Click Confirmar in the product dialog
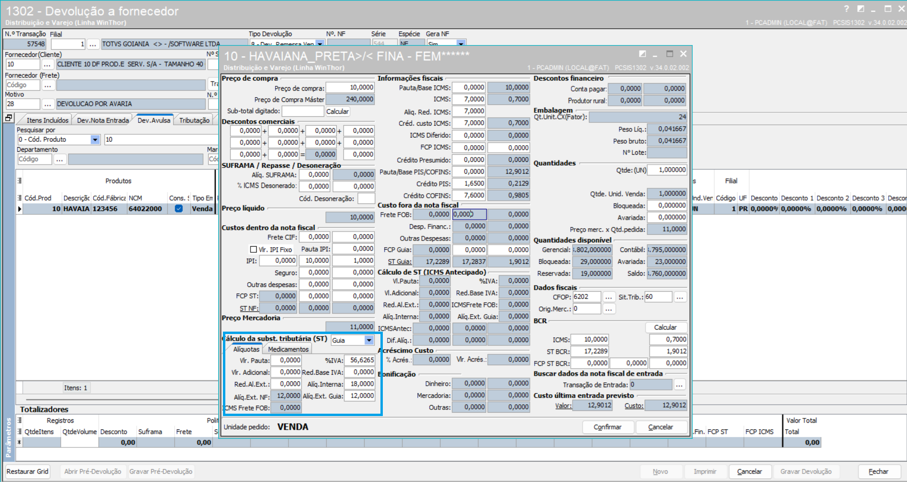907x482 pixels. 608,427
